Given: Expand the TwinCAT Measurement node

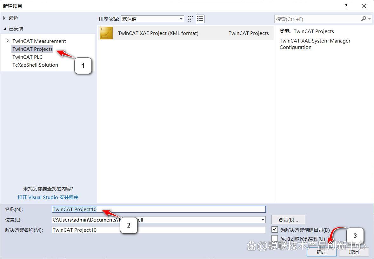Looking at the screenshot, I should 7,41.
